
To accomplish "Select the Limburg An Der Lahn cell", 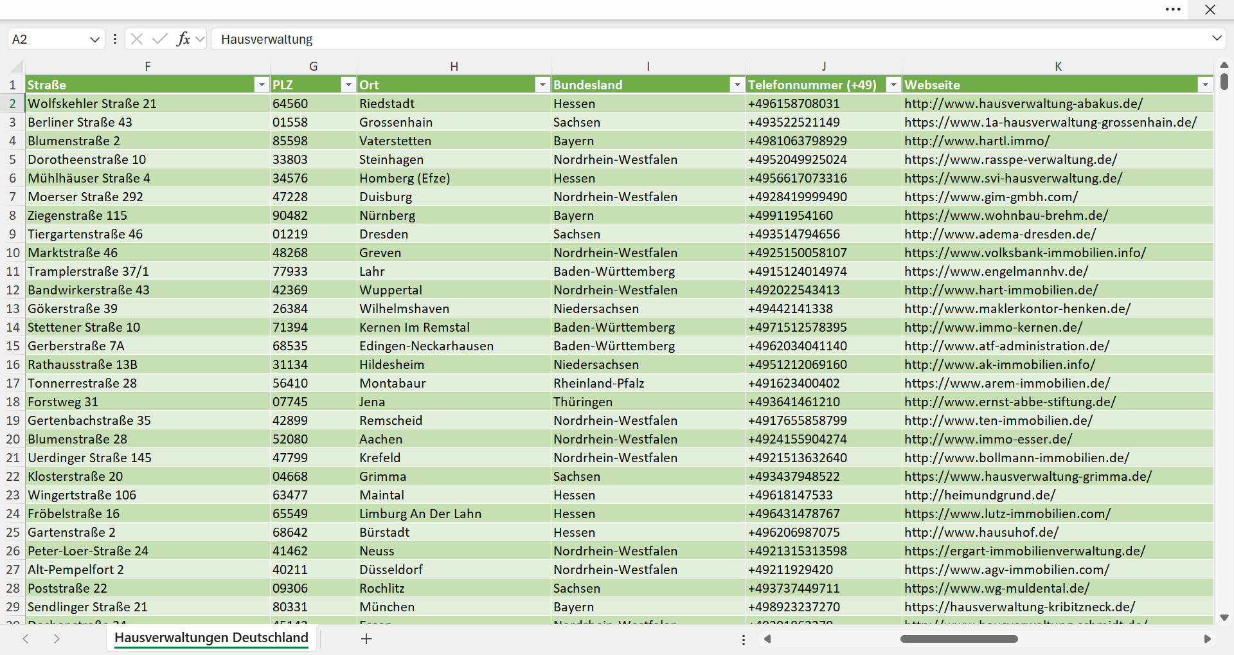I will pyautogui.click(x=454, y=514).
